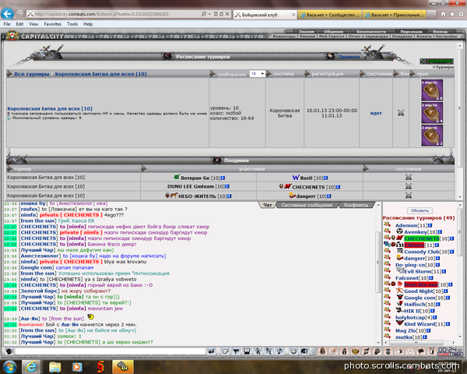The width and height of the screenshot is (467, 374).
Task: Click crossed swords icon in tournament бои column
Action: pyautogui.click(x=401, y=113)
